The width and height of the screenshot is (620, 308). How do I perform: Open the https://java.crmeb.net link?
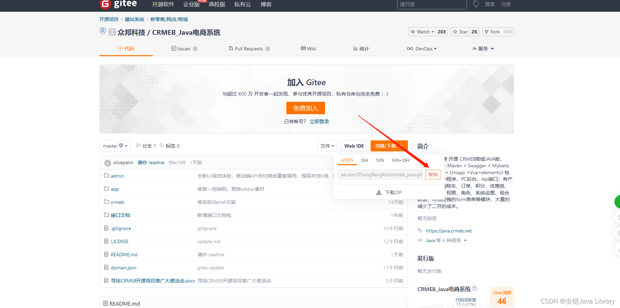[x=449, y=231]
